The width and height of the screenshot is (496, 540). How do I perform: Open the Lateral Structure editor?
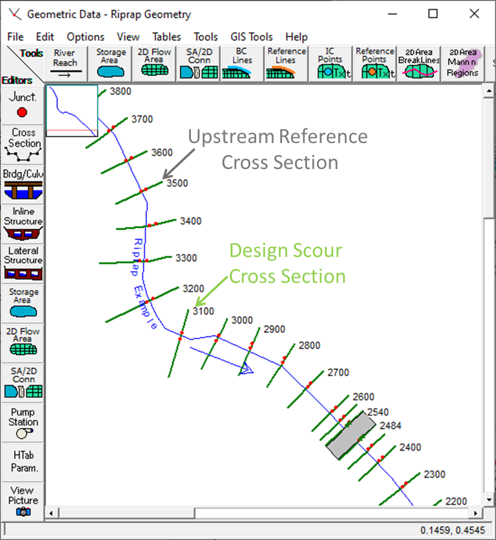23,262
